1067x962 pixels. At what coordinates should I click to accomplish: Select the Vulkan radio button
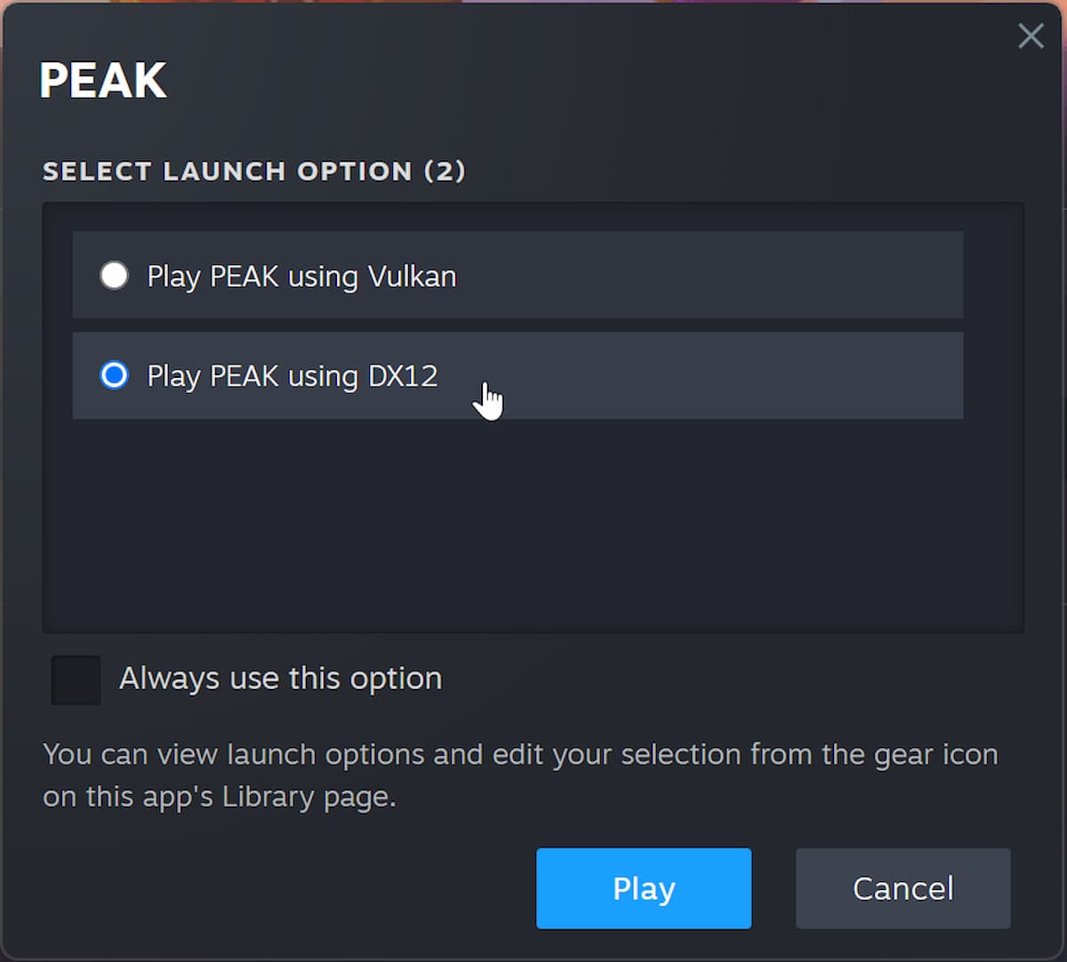point(114,276)
